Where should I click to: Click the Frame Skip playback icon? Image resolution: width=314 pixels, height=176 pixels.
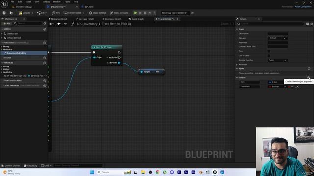click(141, 13)
